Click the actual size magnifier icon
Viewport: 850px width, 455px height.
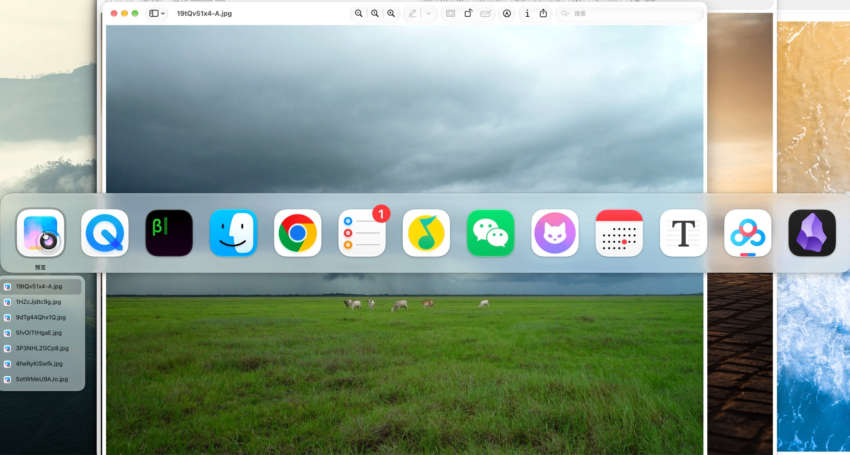click(375, 13)
